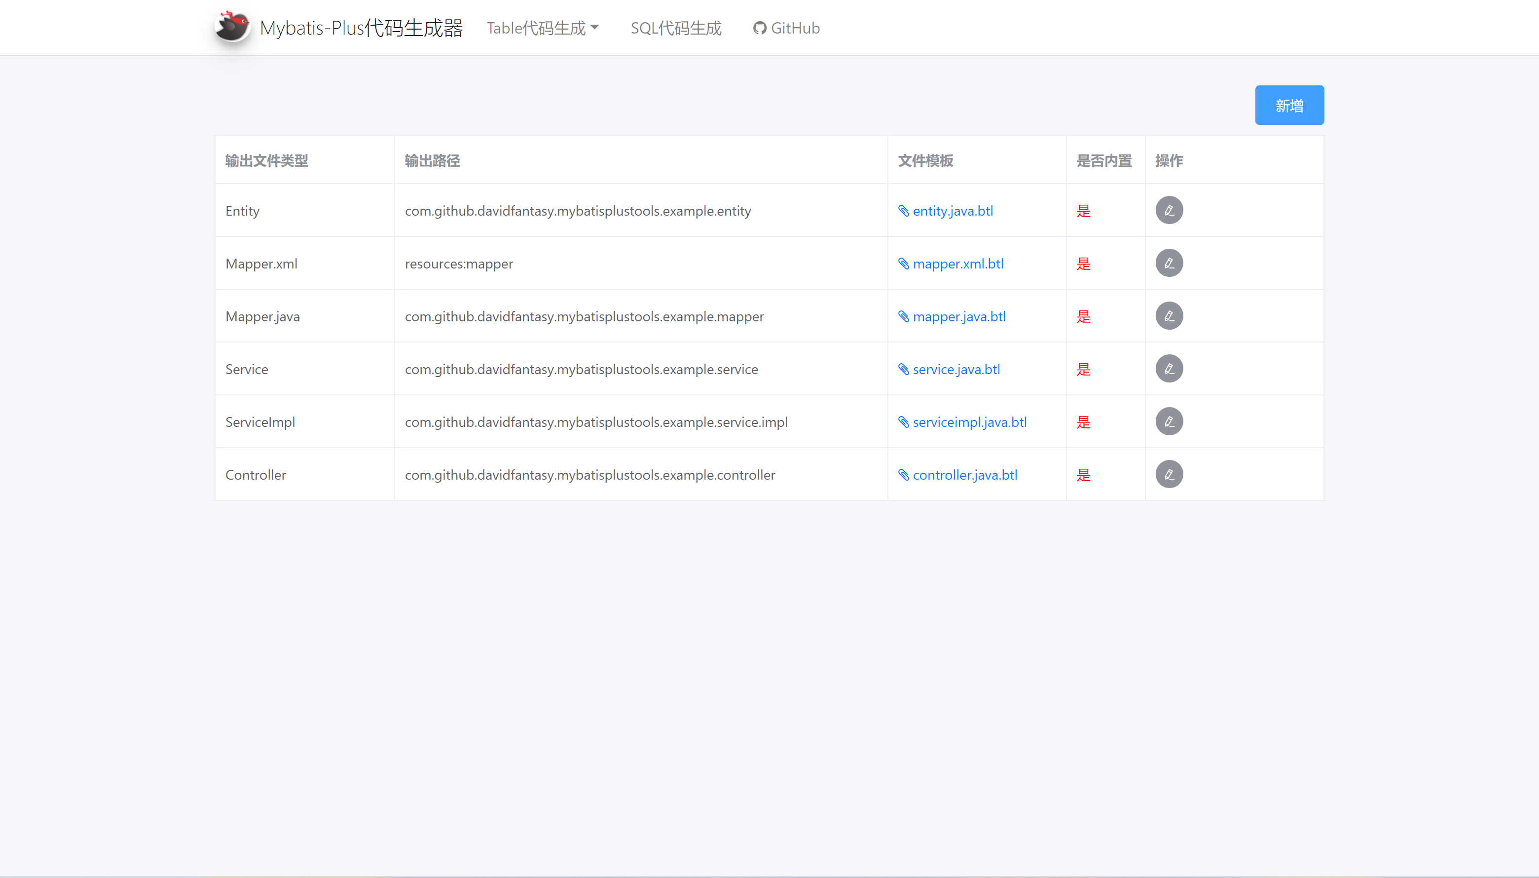Edit the Entity row with pencil icon
The height and width of the screenshot is (878, 1539).
1169,210
